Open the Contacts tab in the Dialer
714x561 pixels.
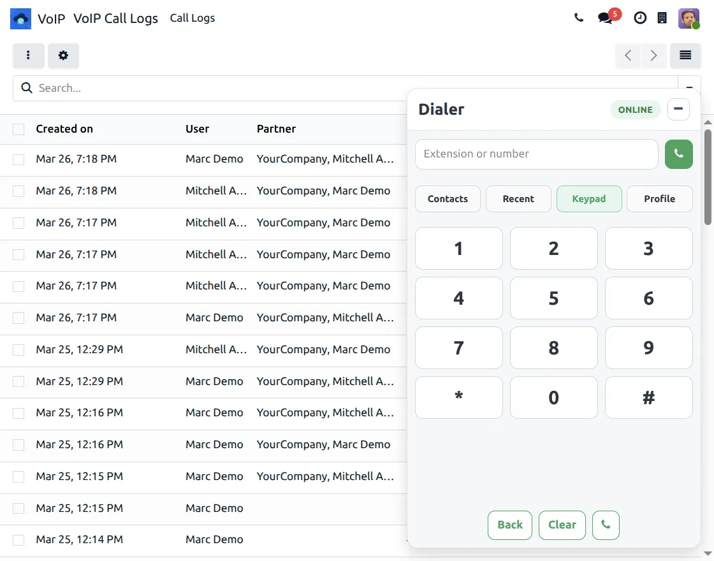[448, 198]
